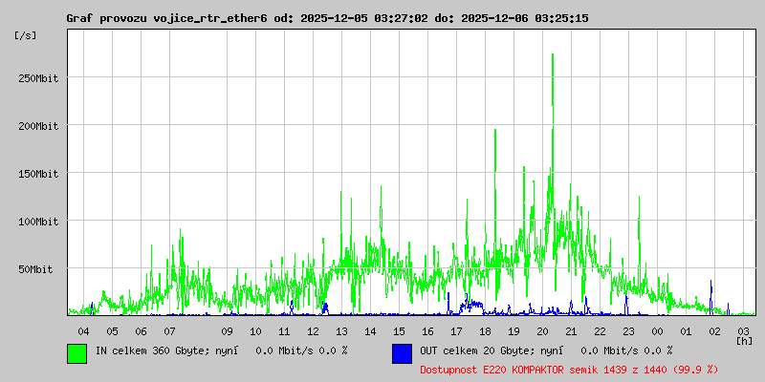Viewport: 765px width, 382px height.
Task: Select hour 00 on the time axis
Action: (x=657, y=331)
